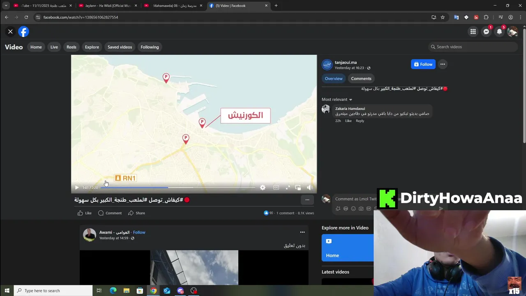View the 90 reactions
Viewport: 526px width, 296px height.
pos(268,213)
